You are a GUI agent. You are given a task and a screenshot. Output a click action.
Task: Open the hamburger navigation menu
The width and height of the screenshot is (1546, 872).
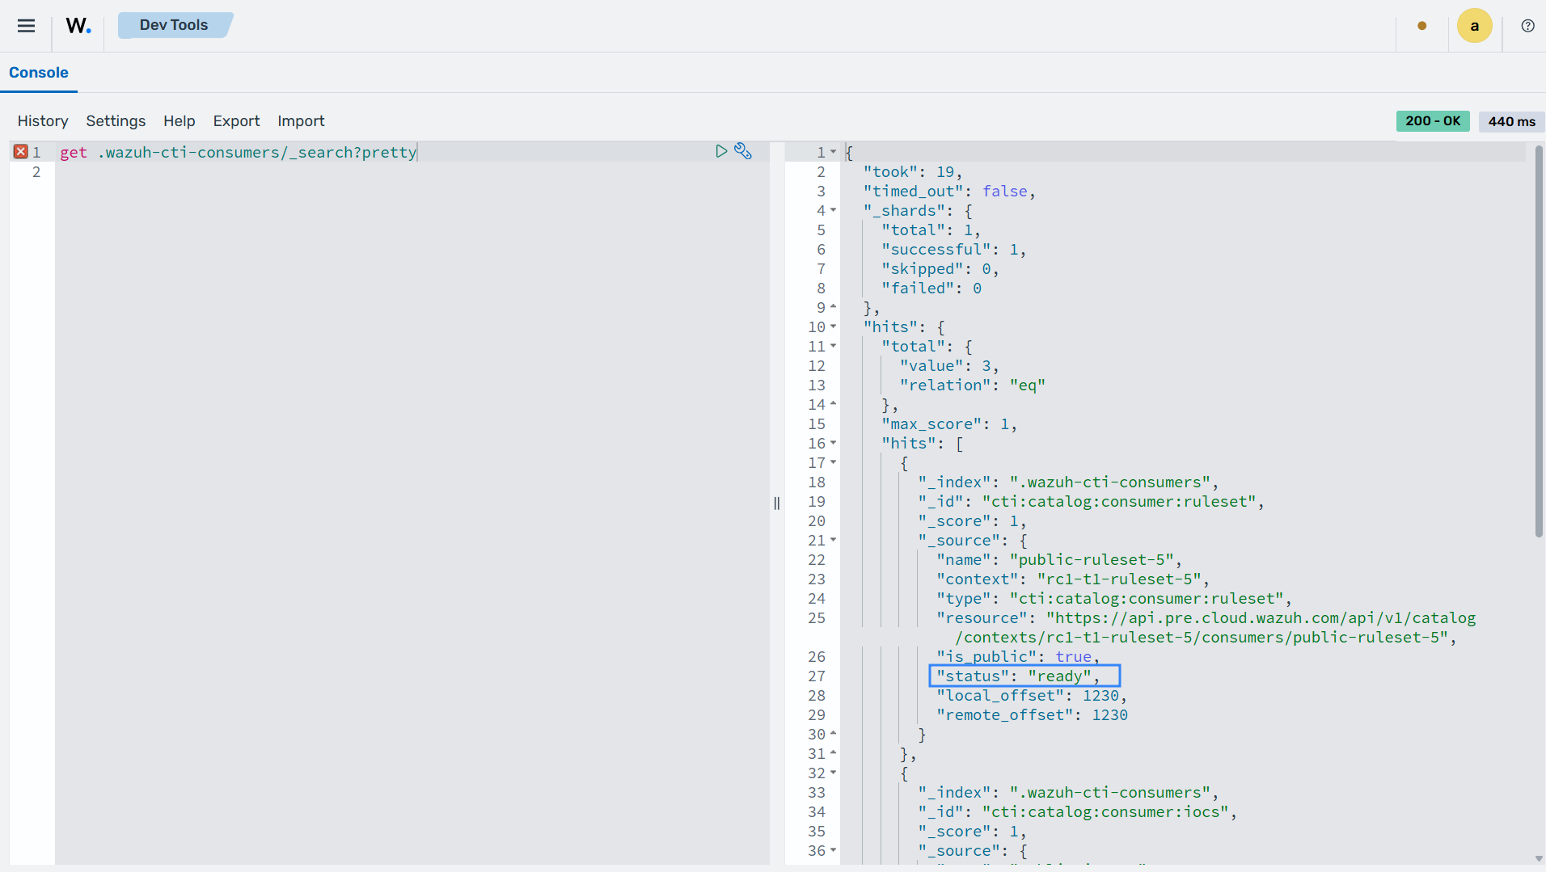26,26
